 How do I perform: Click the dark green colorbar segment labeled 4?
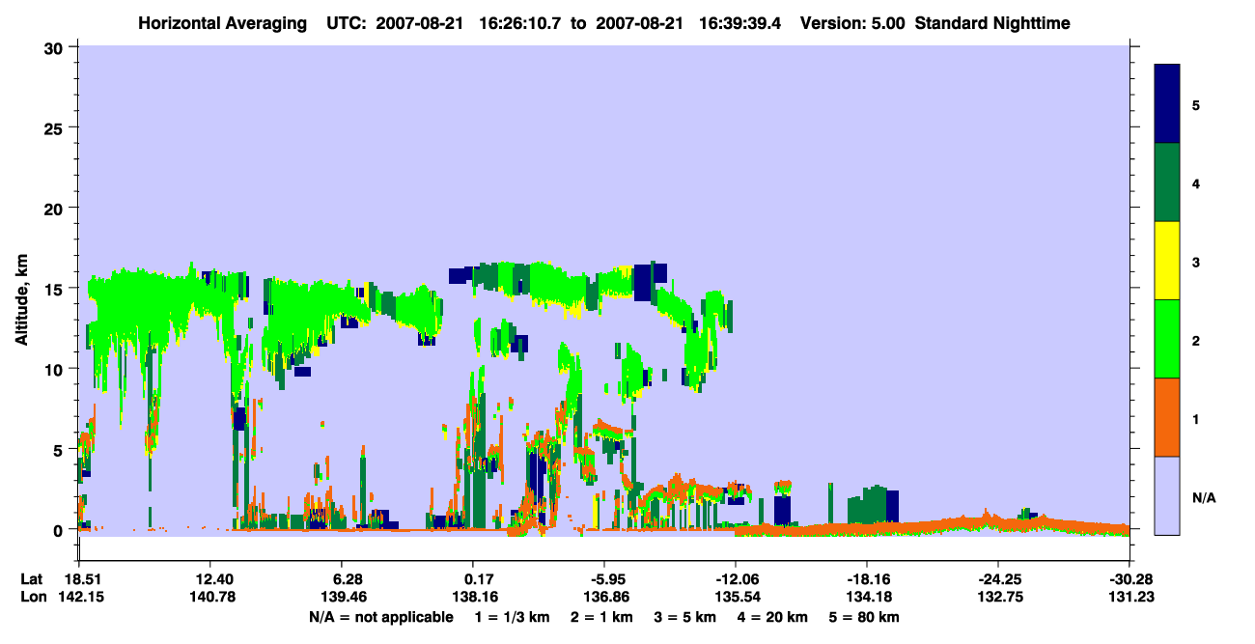pos(1167,182)
